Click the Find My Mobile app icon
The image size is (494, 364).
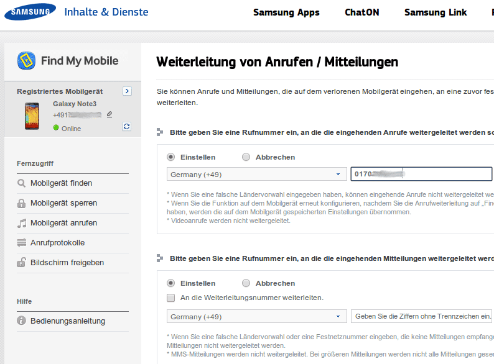[27, 60]
